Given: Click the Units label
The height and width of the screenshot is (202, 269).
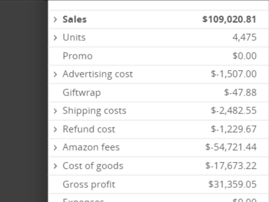Looking at the screenshot, I should click(x=74, y=37).
